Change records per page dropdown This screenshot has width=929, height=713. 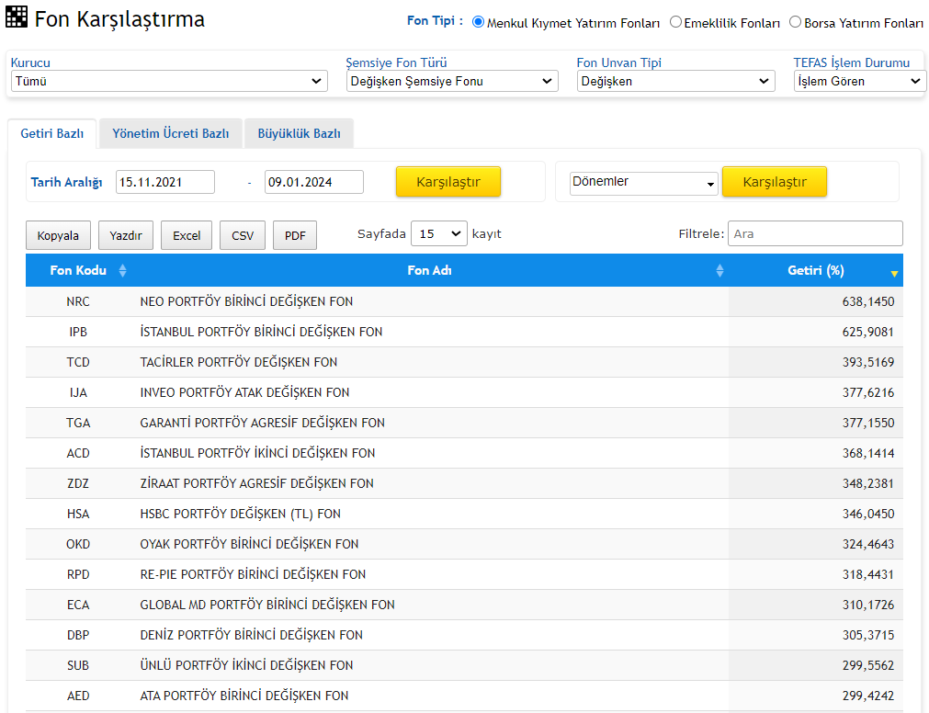(x=439, y=234)
